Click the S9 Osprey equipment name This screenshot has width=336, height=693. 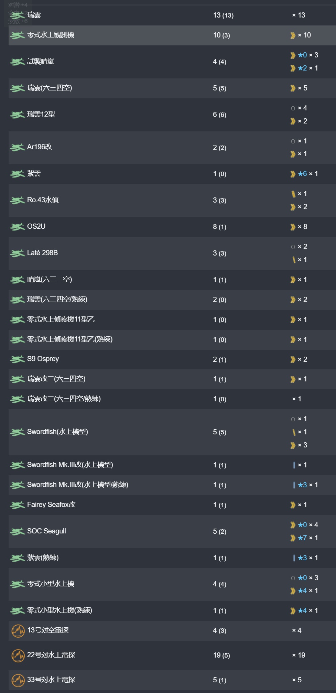click(43, 359)
